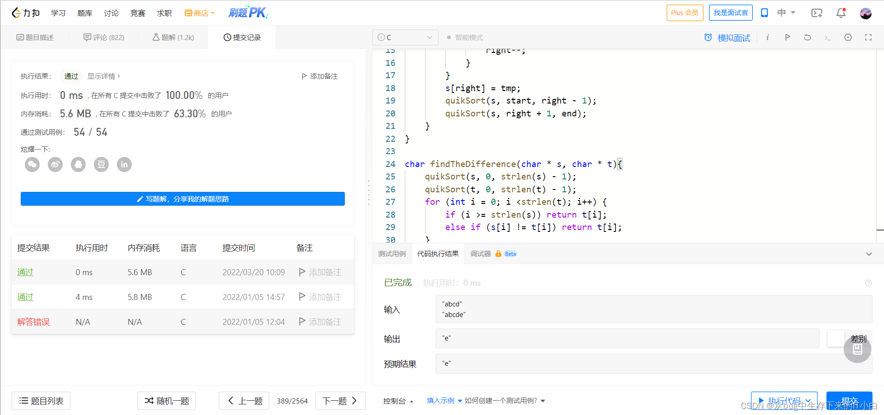Click the Plus 会员 button
The height and width of the screenshot is (415, 884).
click(685, 13)
